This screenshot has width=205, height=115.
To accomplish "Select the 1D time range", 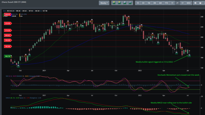I will coord(138,3).
